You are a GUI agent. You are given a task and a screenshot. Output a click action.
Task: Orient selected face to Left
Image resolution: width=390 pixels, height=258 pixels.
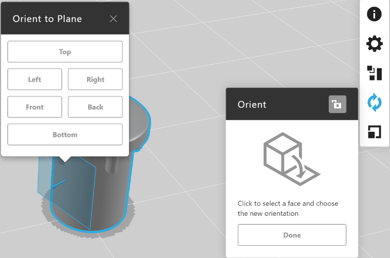click(x=34, y=79)
